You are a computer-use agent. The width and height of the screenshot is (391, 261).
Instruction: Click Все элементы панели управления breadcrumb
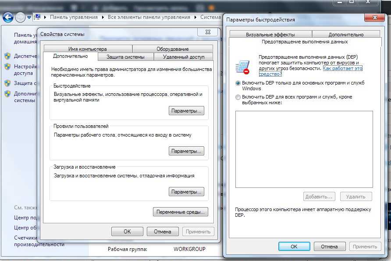(149, 17)
